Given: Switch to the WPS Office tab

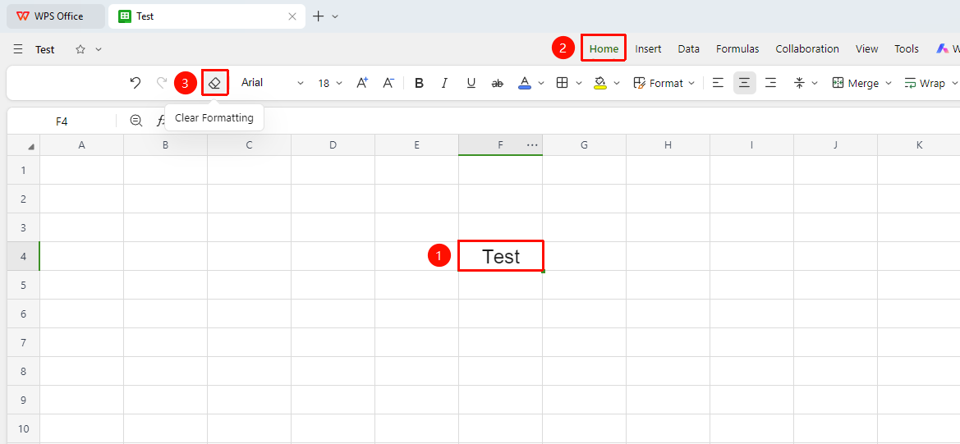Looking at the screenshot, I should pyautogui.click(x=56, y=16).
